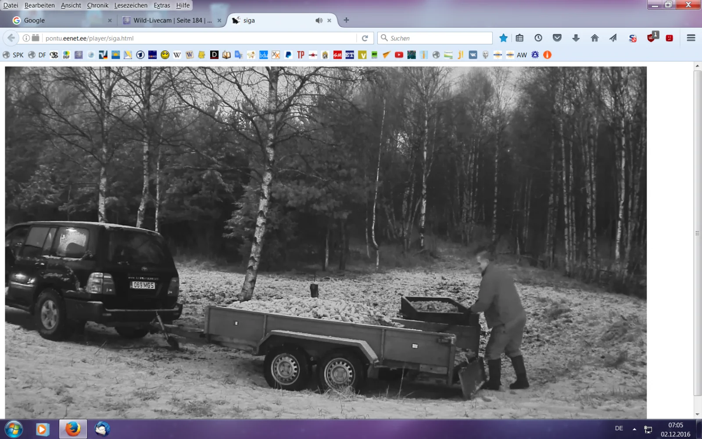Open the Lesezeichen menu
702x439 pixels.
131,5
